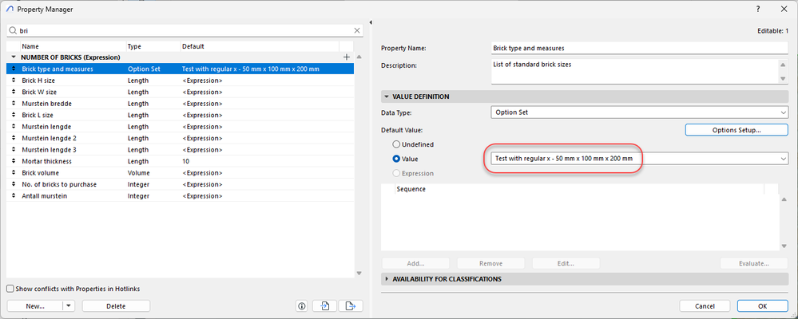This screenshot has width=798, height=319.
Task: Clear the search field with the X icon
Action: point(357,30)
